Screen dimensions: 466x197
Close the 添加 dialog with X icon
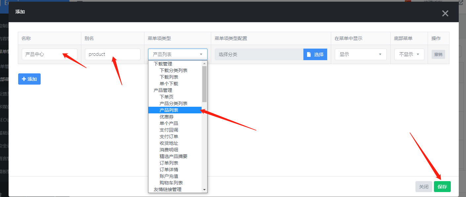click(445, 14)
